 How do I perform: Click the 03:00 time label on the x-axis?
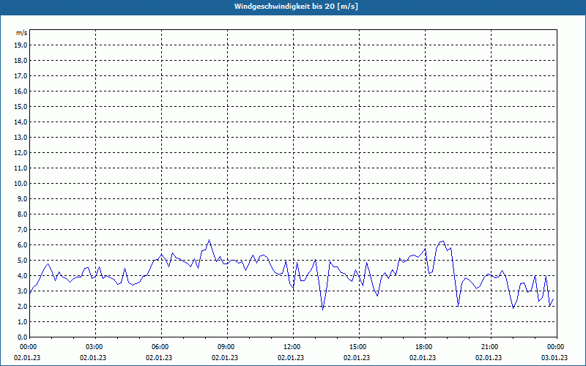(96, 347)
